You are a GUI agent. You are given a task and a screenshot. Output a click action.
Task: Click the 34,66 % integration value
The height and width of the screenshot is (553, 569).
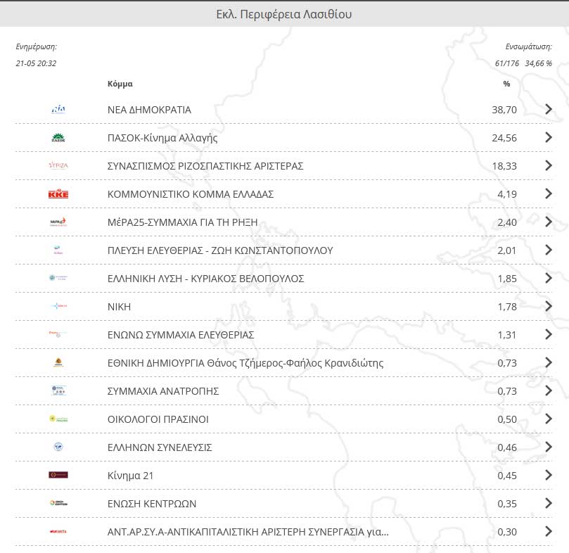(539, 63)
